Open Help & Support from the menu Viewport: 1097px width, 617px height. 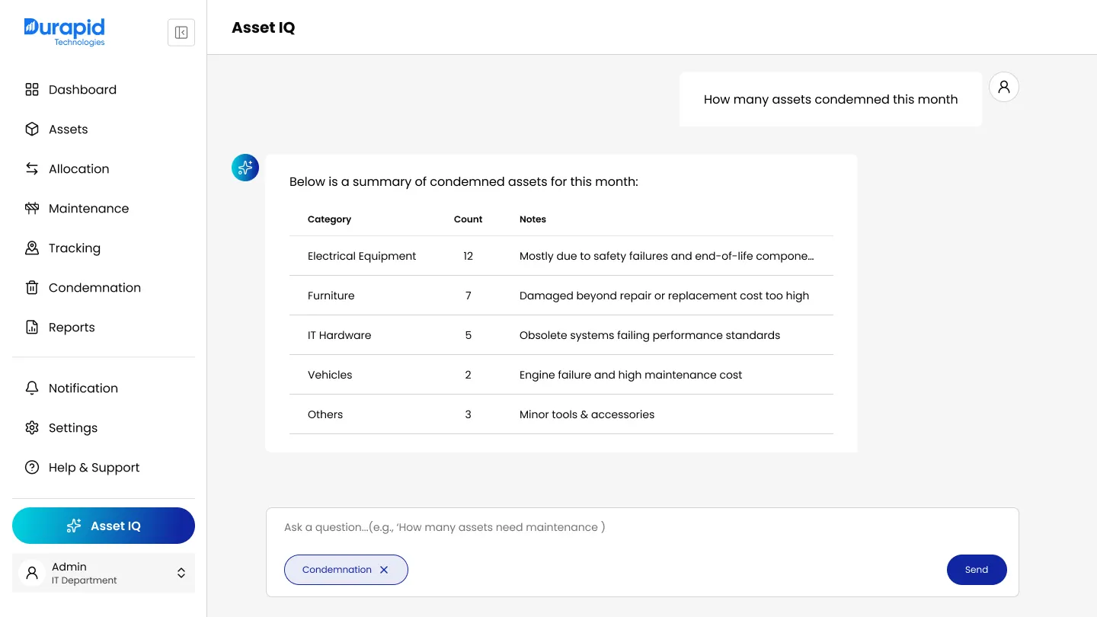click(94, 467)
